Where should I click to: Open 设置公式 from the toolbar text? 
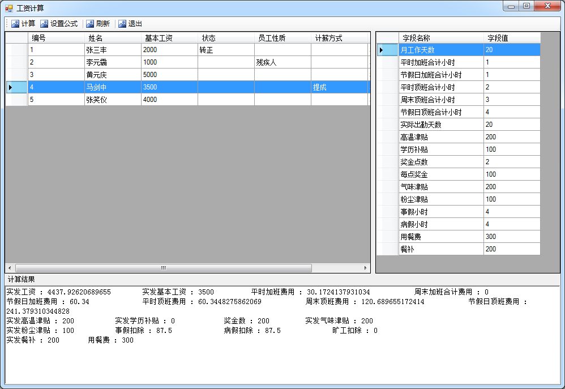coord(64,24)
